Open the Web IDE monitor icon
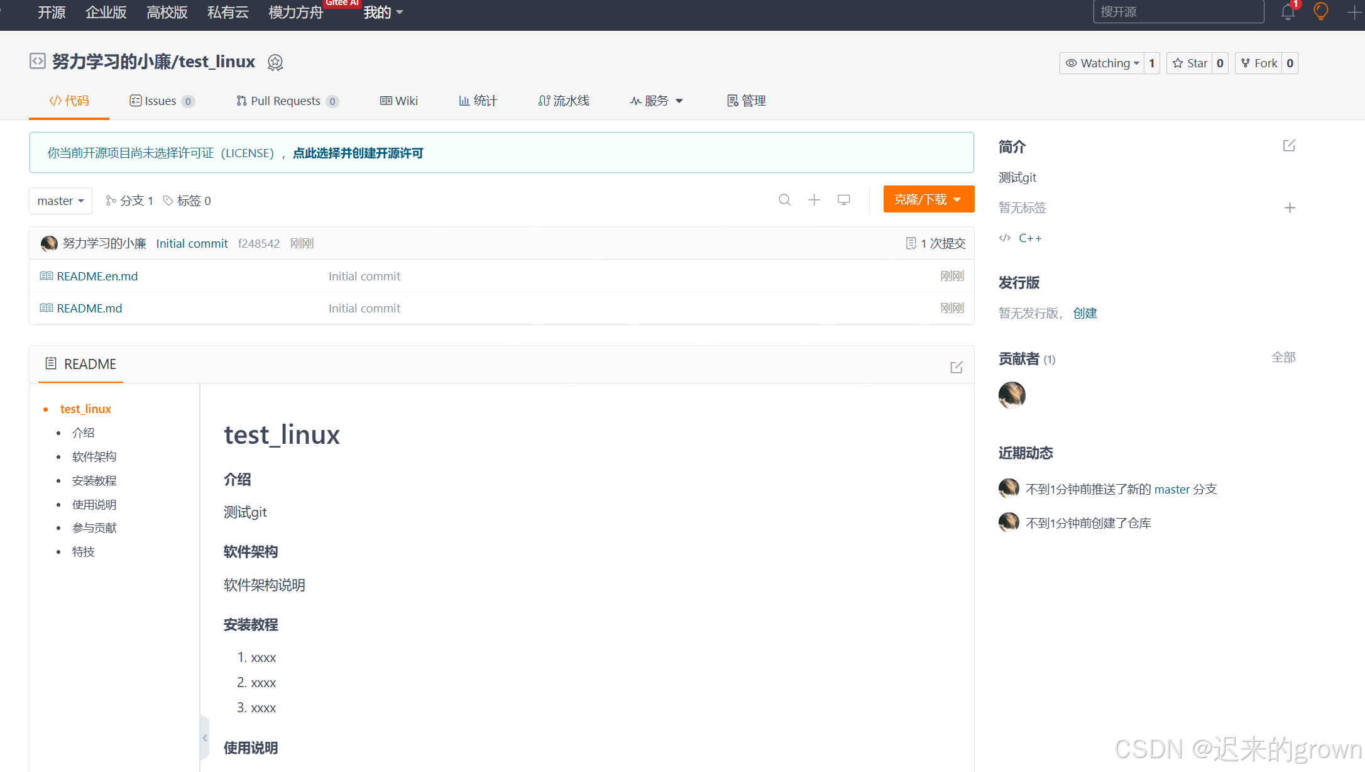This screenshot has height=772, width=1365. coord(843,199)
